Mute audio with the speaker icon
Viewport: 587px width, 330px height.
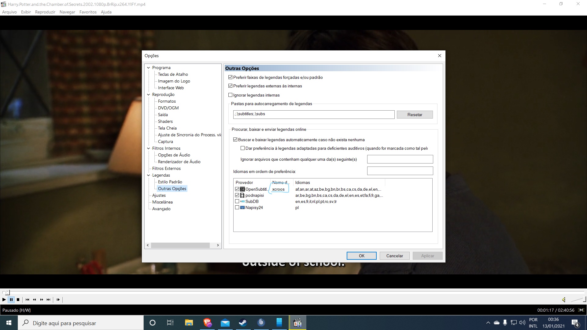pyautogui.click(x=564, y=300)
